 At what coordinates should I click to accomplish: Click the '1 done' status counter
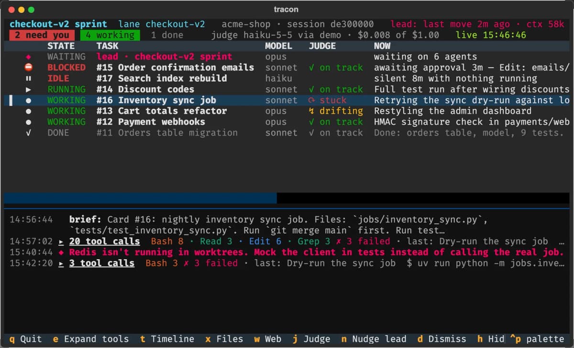(167, 35)
